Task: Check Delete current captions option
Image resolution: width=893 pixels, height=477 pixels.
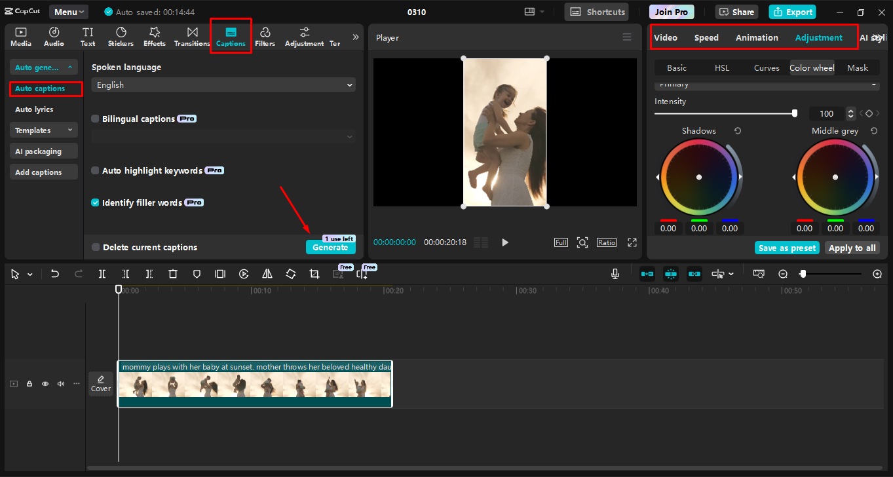Action: pyautogui.click(x=96, y=247)
